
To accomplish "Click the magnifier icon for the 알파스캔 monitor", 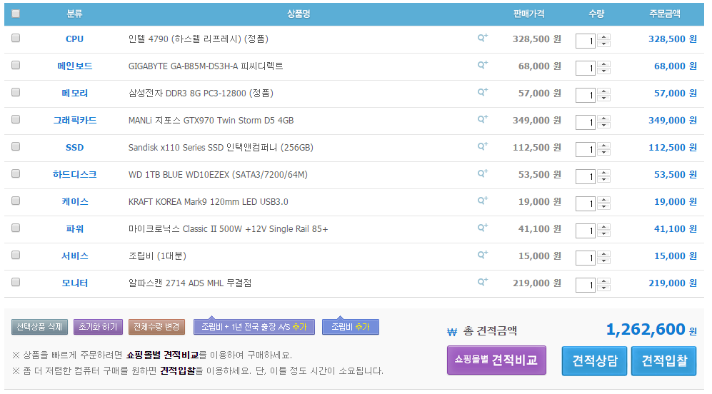I will 482,282.
